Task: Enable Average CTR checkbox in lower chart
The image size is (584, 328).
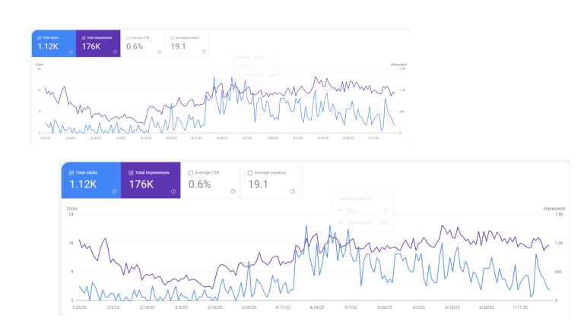Action: coord(189,172)
